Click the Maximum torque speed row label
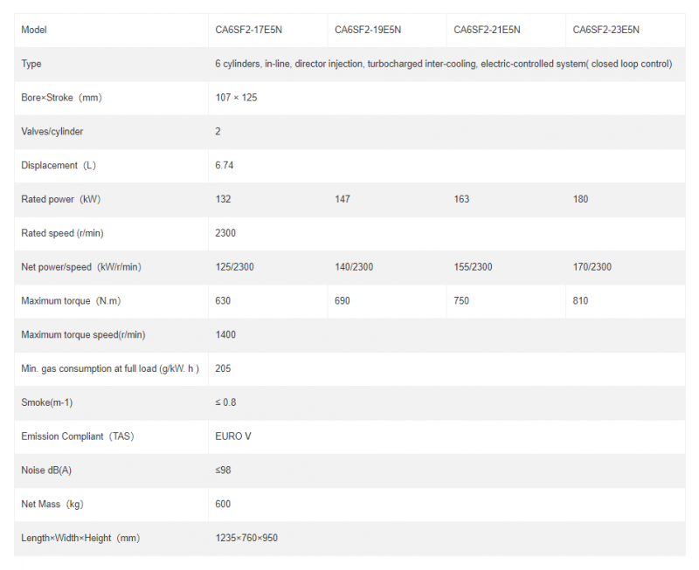This screenshot has height=570, width=699. [x=83, y=334]
